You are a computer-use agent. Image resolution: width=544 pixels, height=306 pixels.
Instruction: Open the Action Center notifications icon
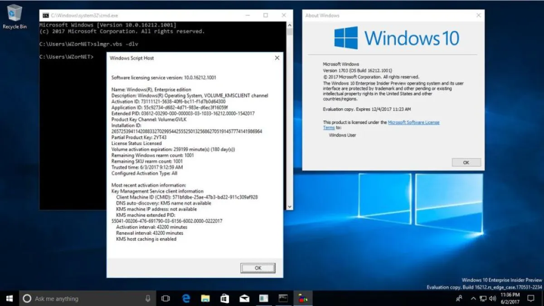click(531, 298)
